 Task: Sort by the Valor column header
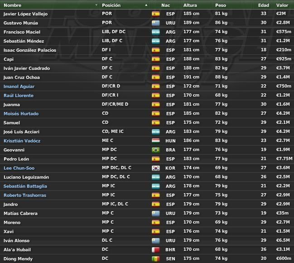click(x=282, y=5)
